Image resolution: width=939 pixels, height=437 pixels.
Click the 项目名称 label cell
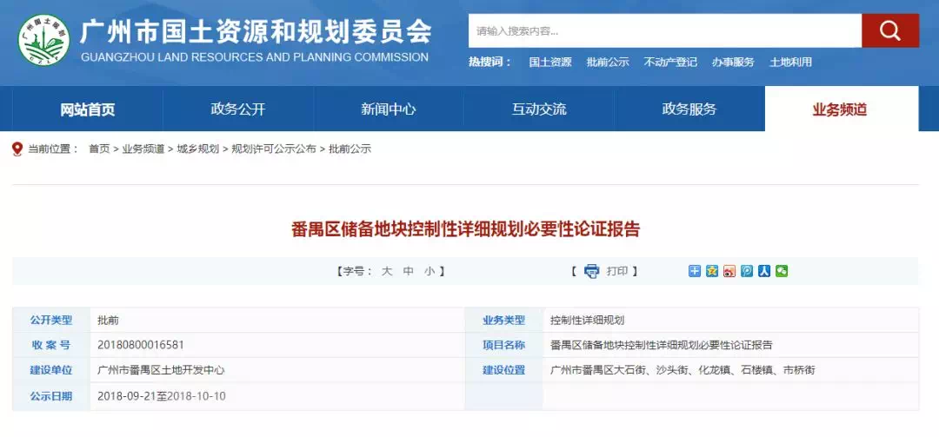(503, 345)
